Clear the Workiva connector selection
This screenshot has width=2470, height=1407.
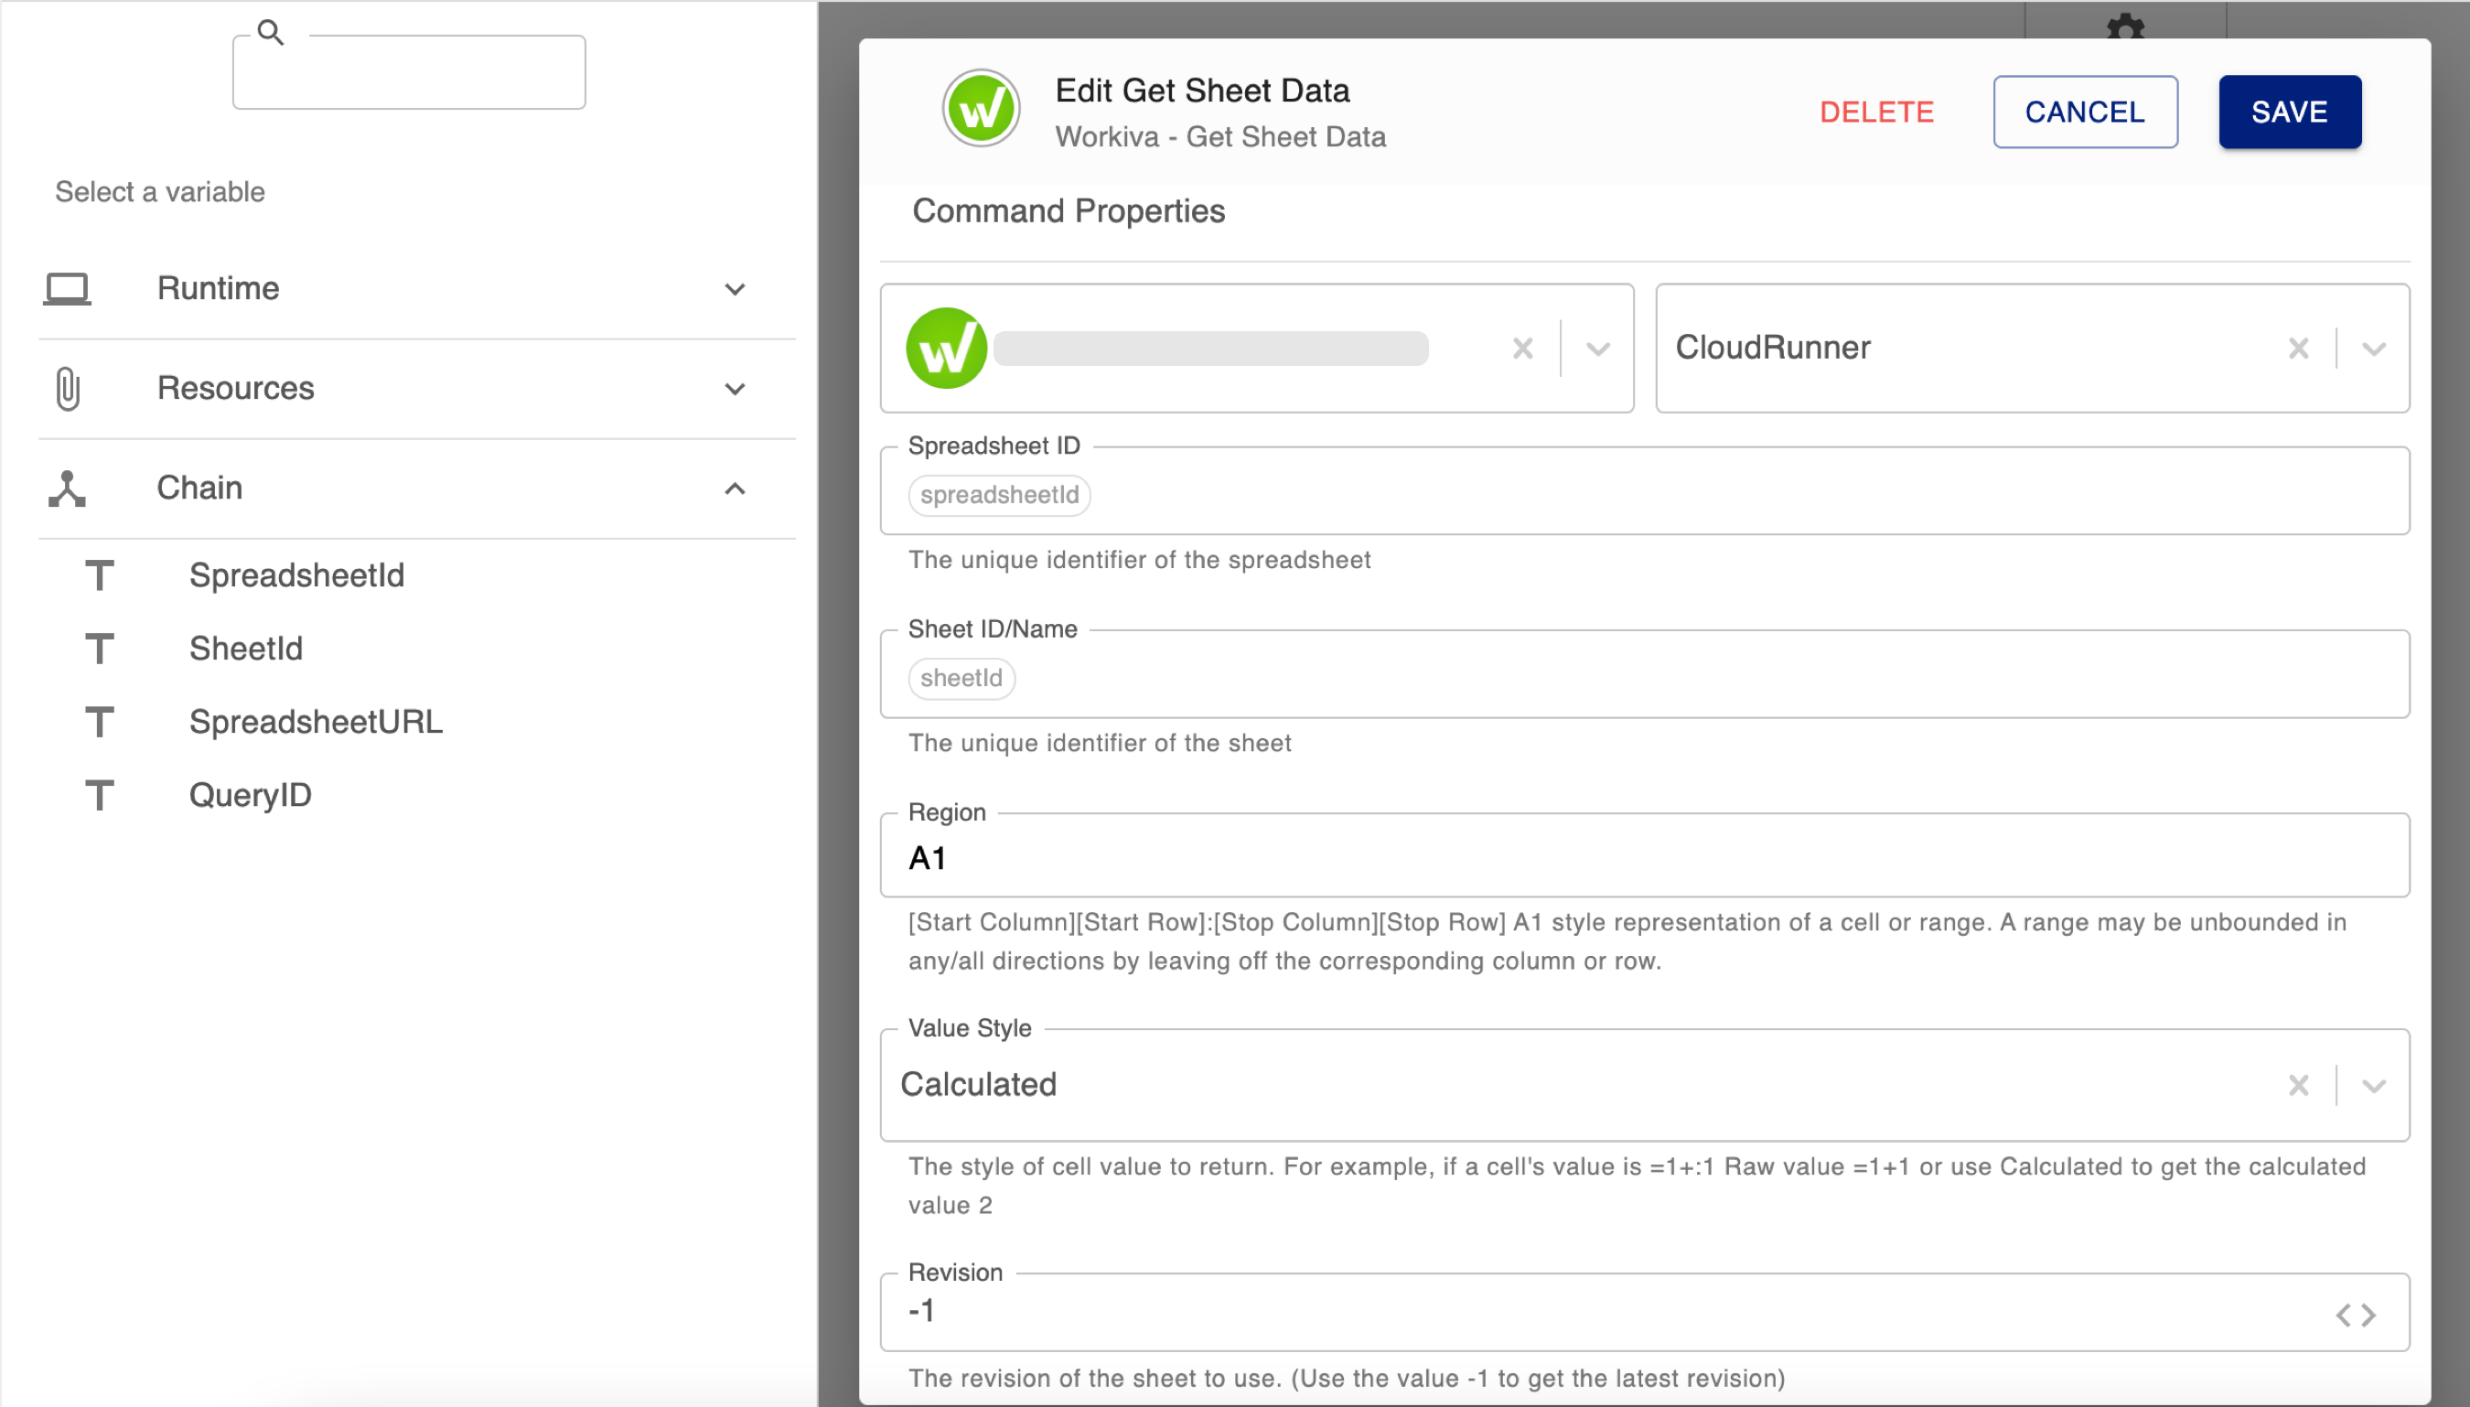tap(1522, 348)
